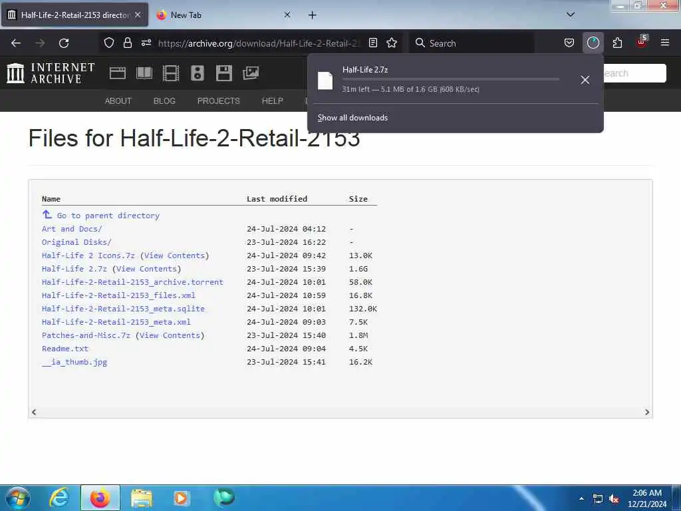This screenshot has width=681, height=511.
Task: View Contents of Half-Life 2 Icons.7z
Action: pyautogui.click(x=175, y=255)
